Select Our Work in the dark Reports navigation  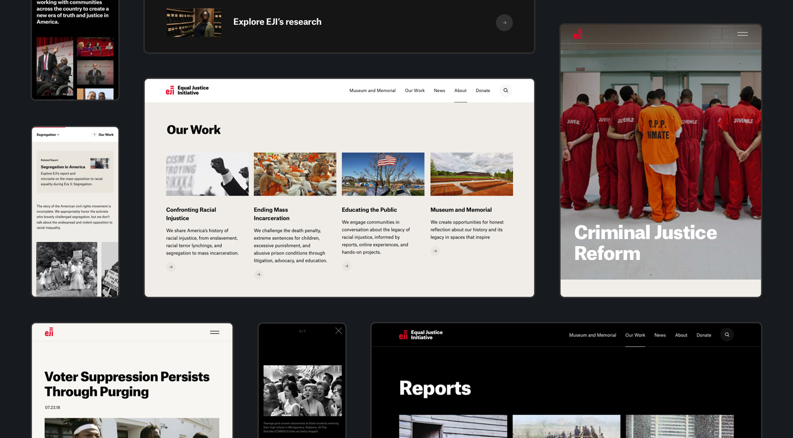tap(635, 335)
